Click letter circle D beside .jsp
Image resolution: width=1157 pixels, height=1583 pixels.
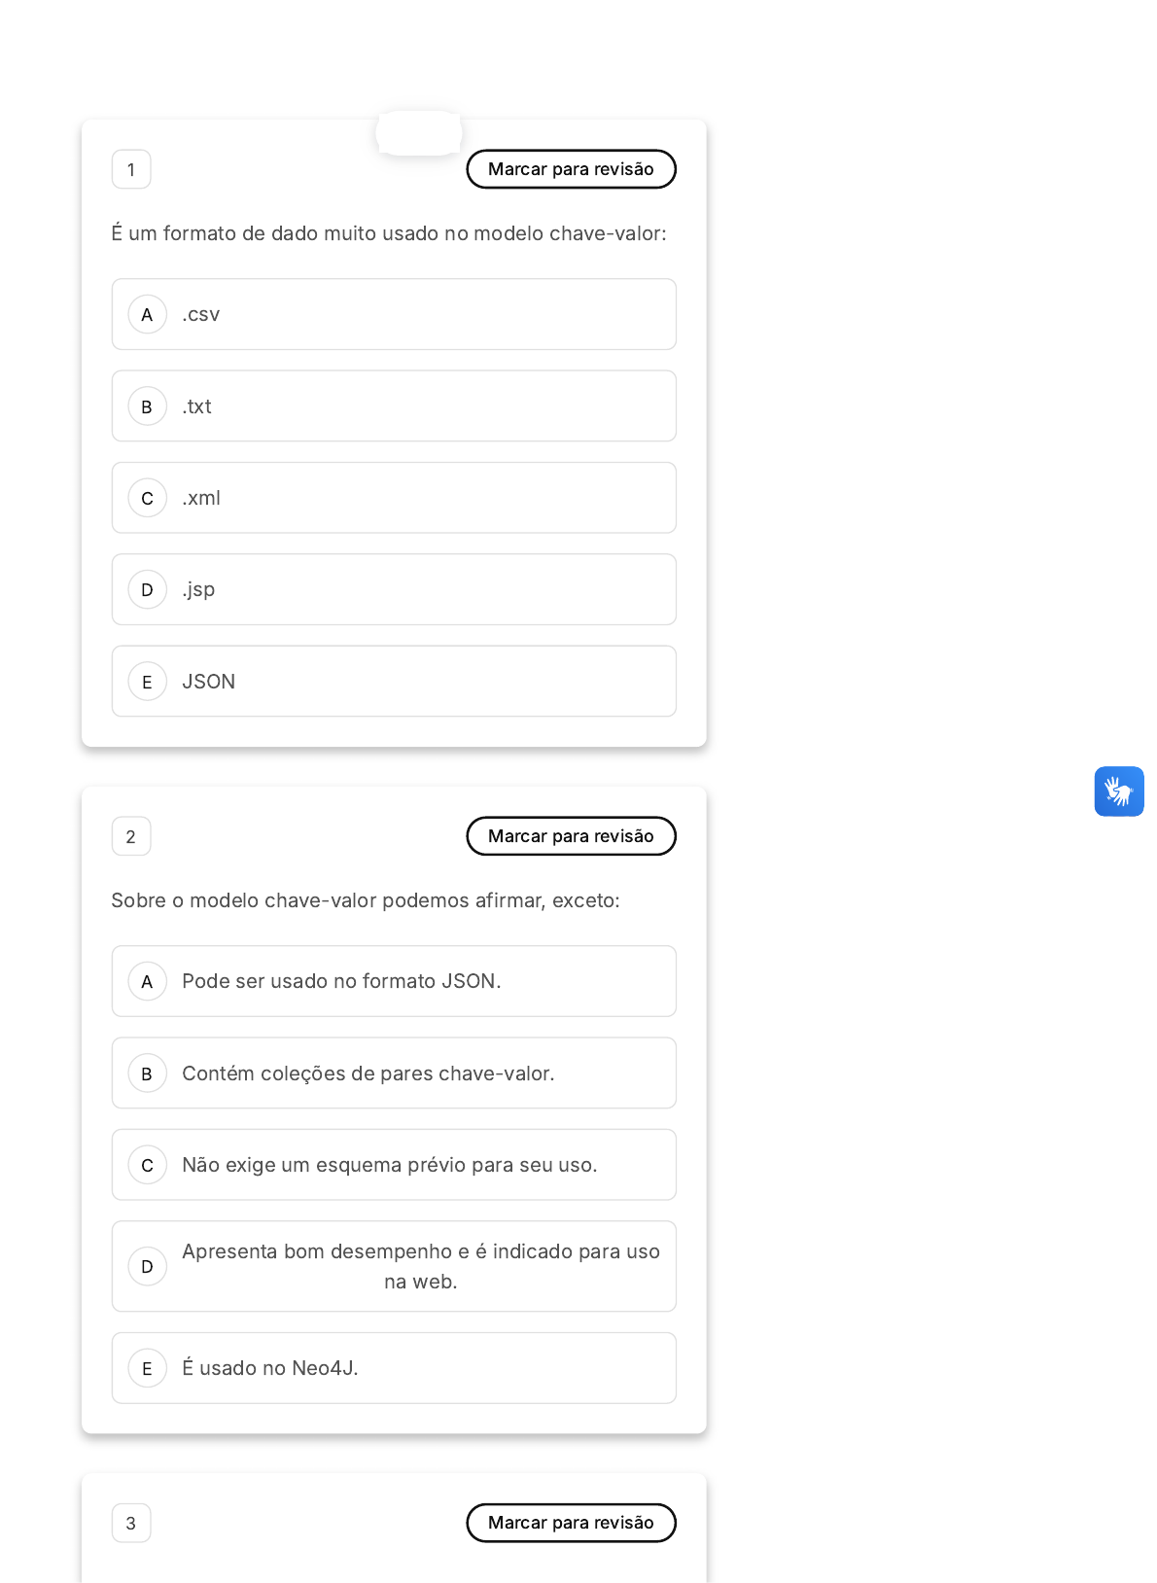148,589
